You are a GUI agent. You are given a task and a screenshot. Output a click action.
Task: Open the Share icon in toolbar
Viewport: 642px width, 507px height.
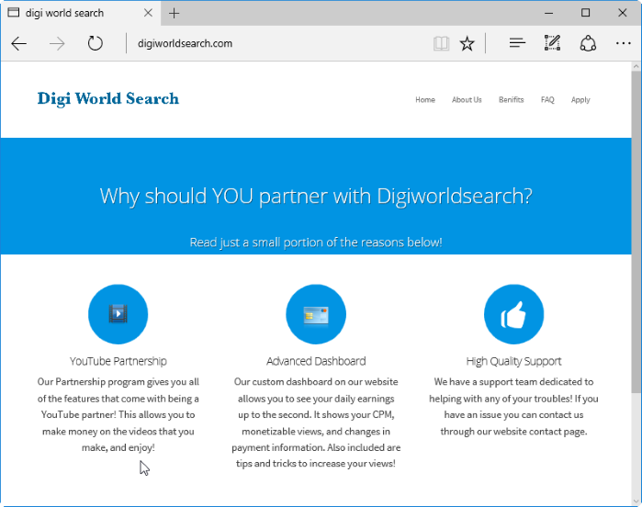588,43
